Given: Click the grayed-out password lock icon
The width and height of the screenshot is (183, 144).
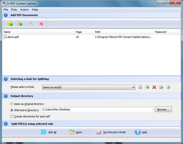Looking at the screenshot, I should (x=52, y=23).
